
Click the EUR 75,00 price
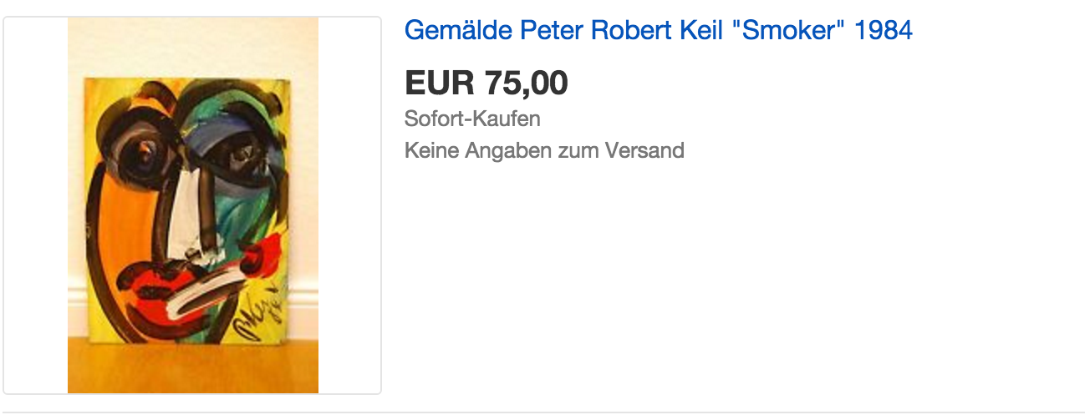click(486, 83)
